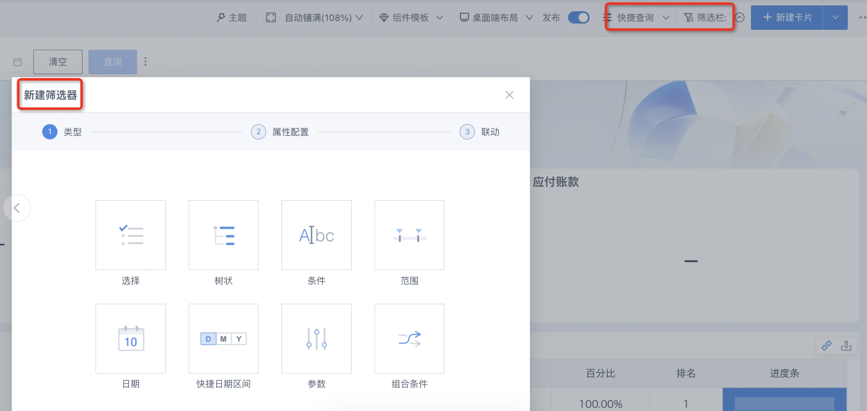The height and width of the screenshot is (411, 867).
Task: Click the 新建卡片 button
Action: 787,18
